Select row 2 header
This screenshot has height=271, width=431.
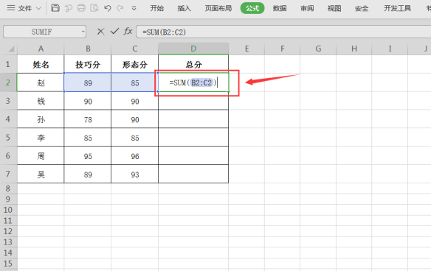[x=8, y=82]
